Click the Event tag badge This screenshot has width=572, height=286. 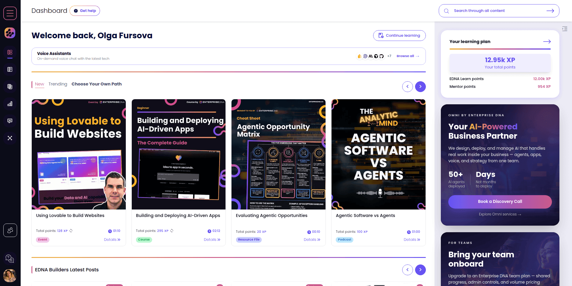tap(43, 240)
